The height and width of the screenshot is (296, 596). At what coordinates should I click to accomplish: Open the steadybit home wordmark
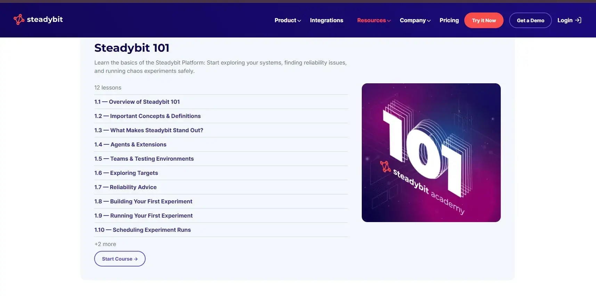[45, 19]
